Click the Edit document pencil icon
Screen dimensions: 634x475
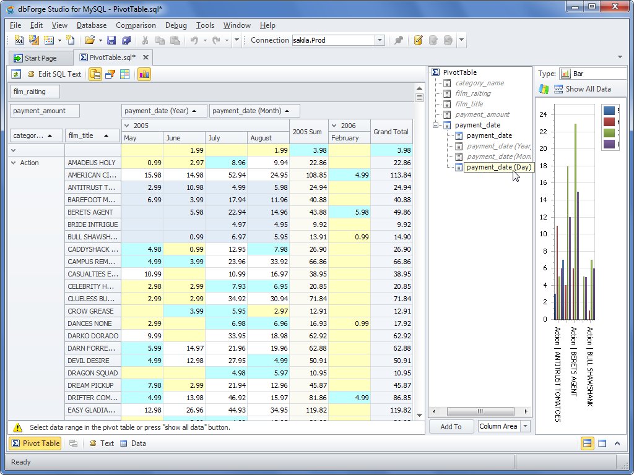418,40
